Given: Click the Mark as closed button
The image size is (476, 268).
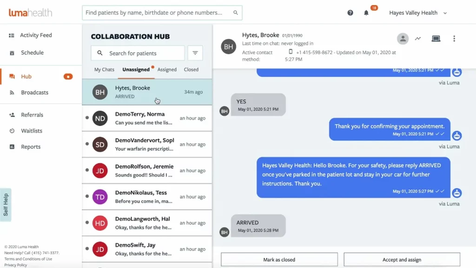Looking at the screenshot, I should 279,259.
